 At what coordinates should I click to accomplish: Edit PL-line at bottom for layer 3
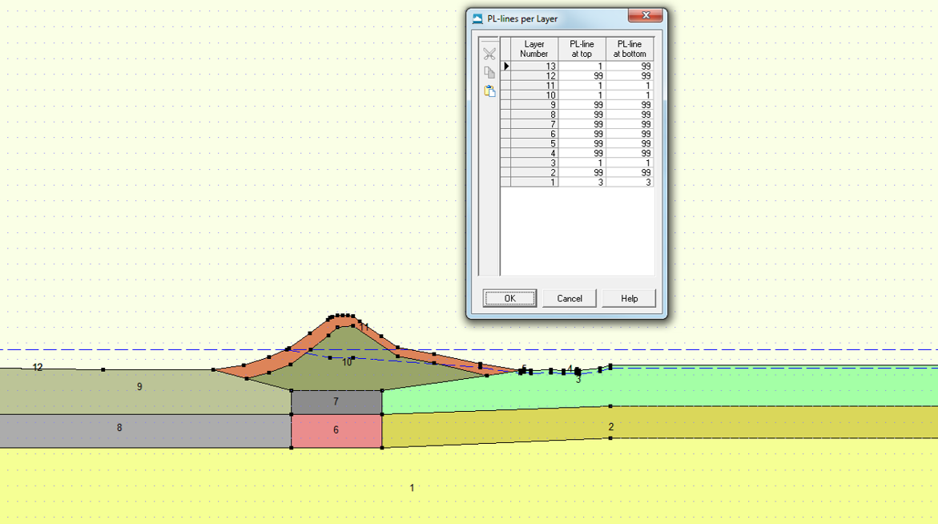[630, 163]
